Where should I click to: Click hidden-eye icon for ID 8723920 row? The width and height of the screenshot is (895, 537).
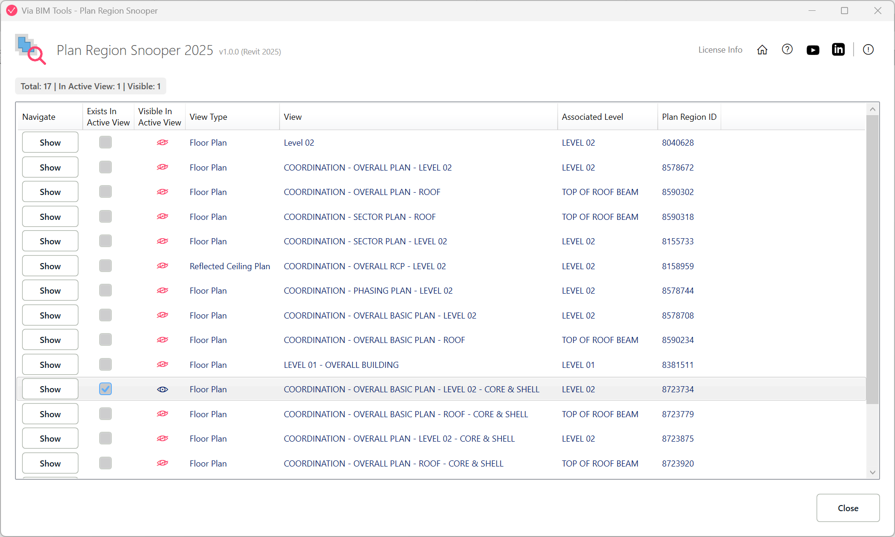(x=163, y=463)
